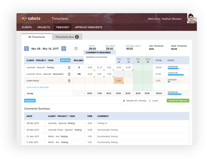Click the orange 2:00 leave cell

(119, 81)
